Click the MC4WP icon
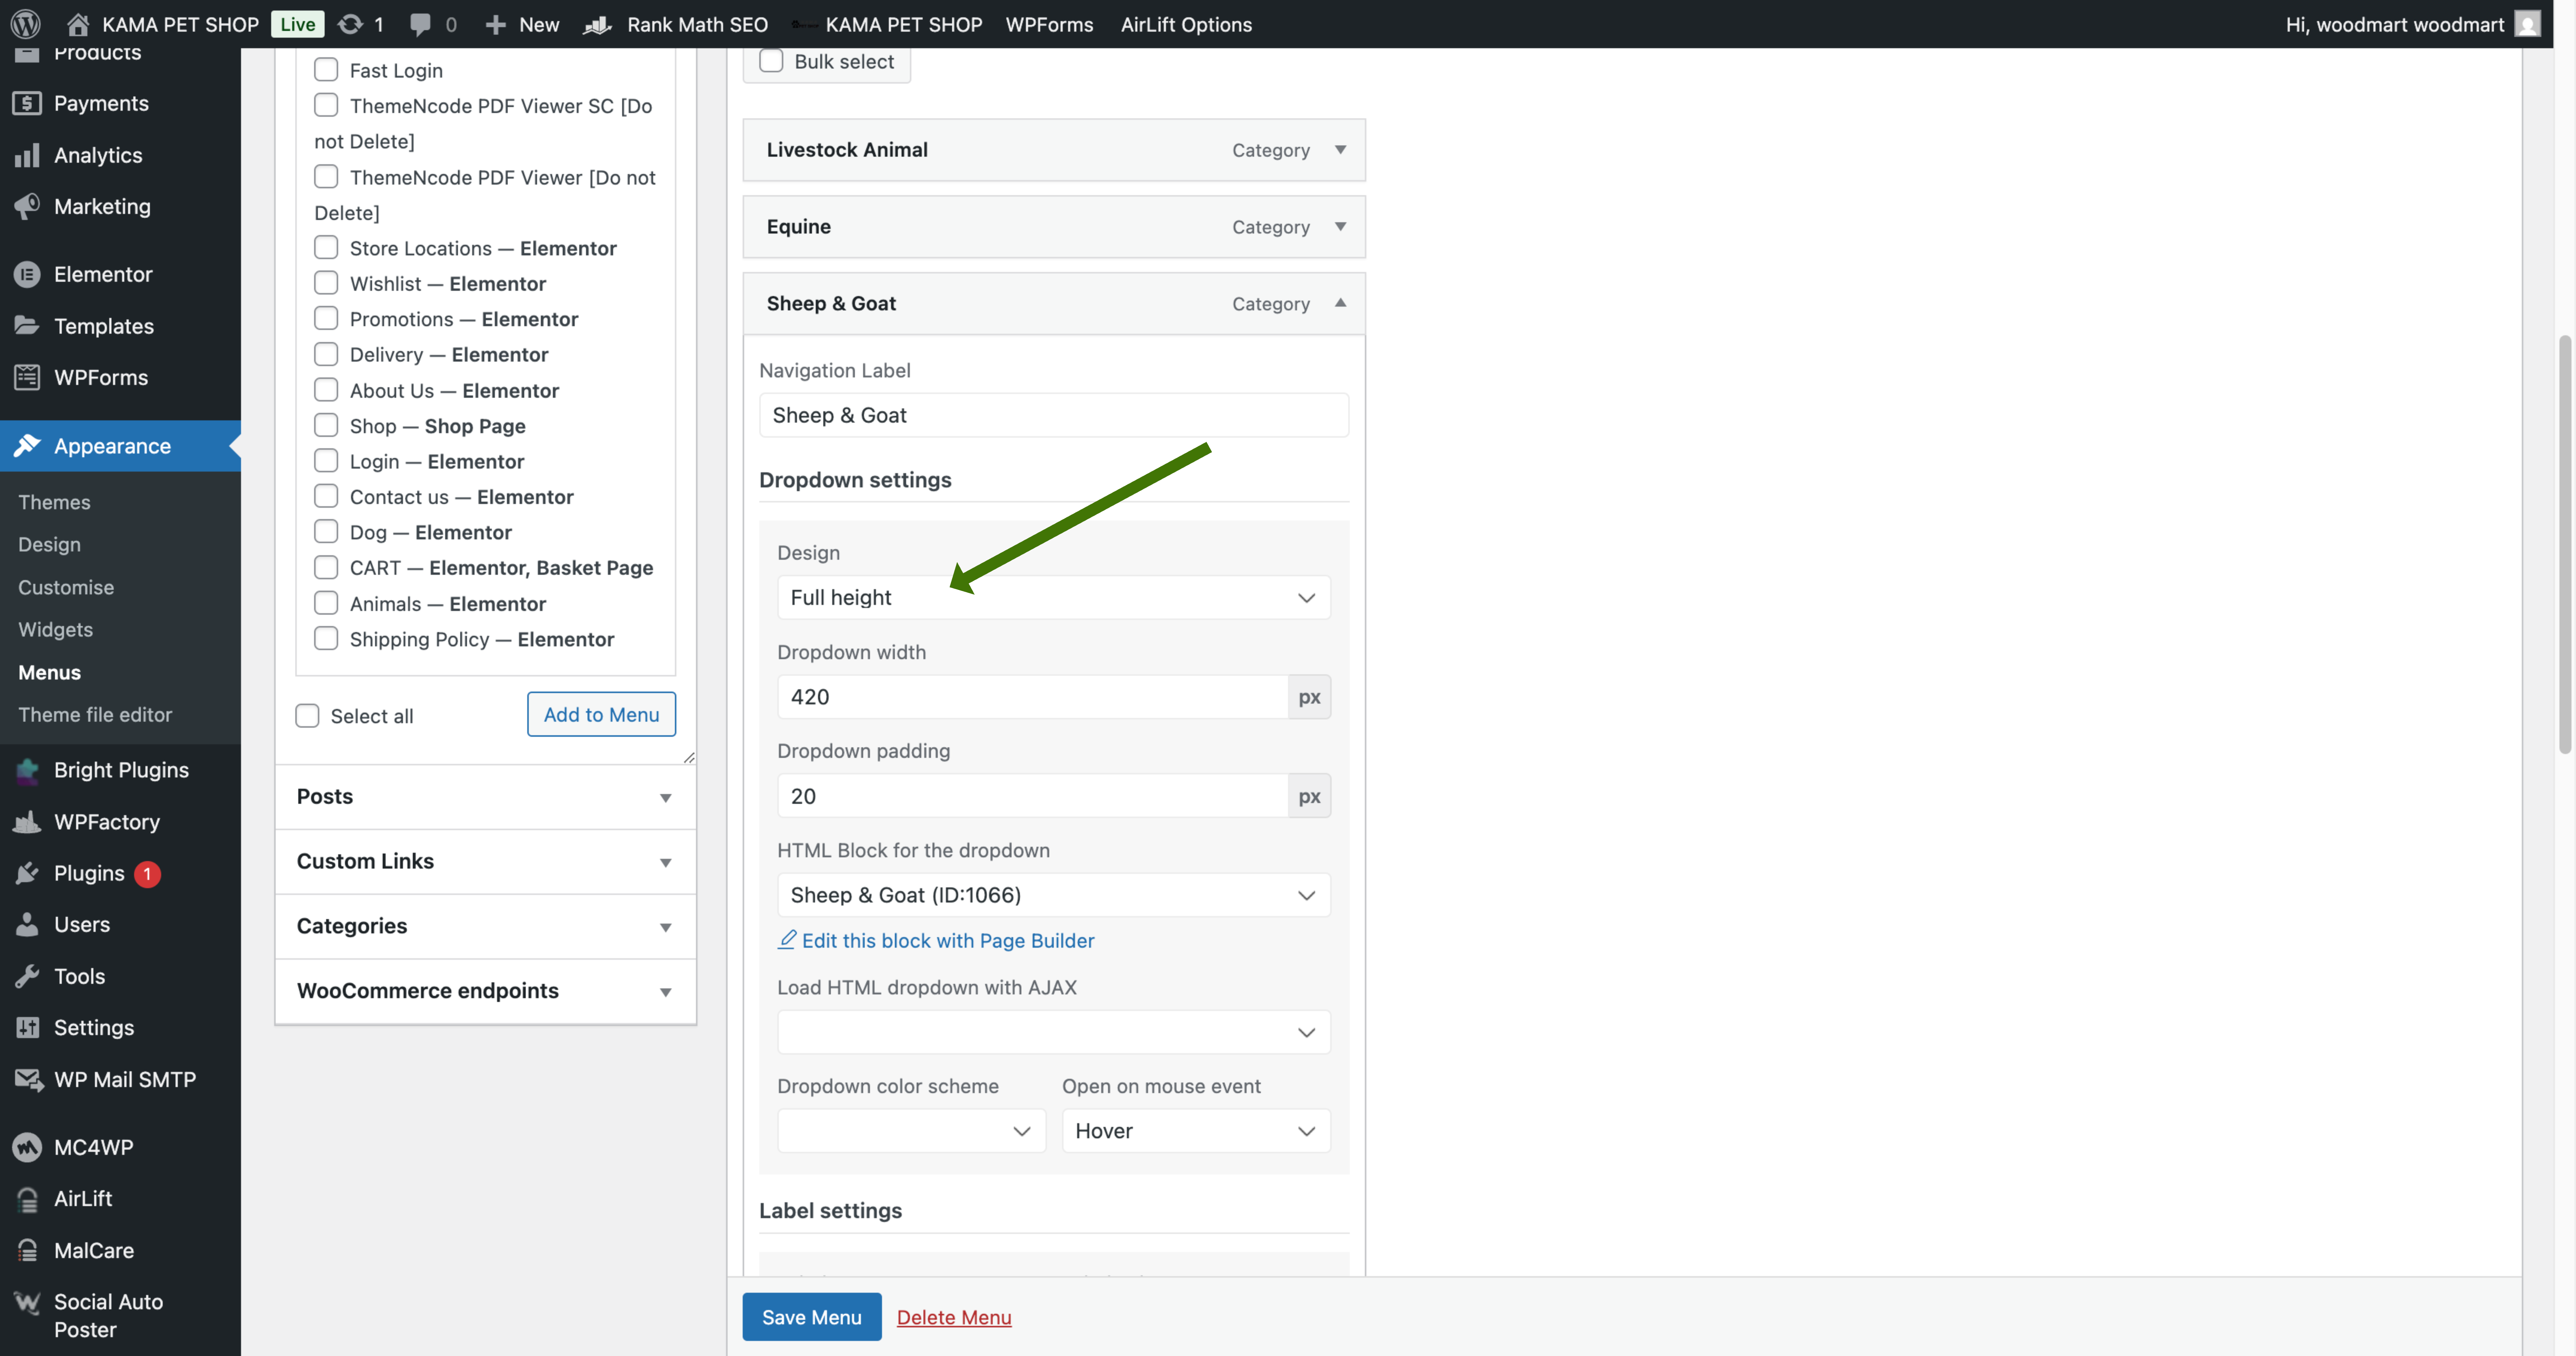 pos(27,1147)
